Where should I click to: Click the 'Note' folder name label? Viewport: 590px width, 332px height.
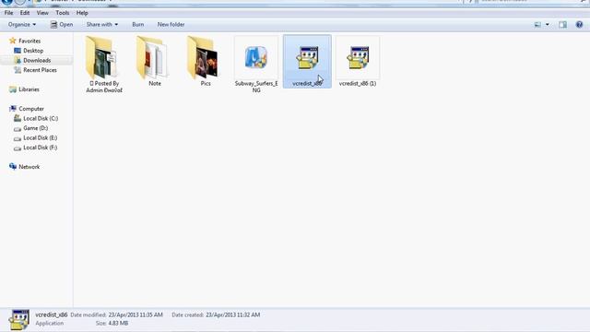155,84
